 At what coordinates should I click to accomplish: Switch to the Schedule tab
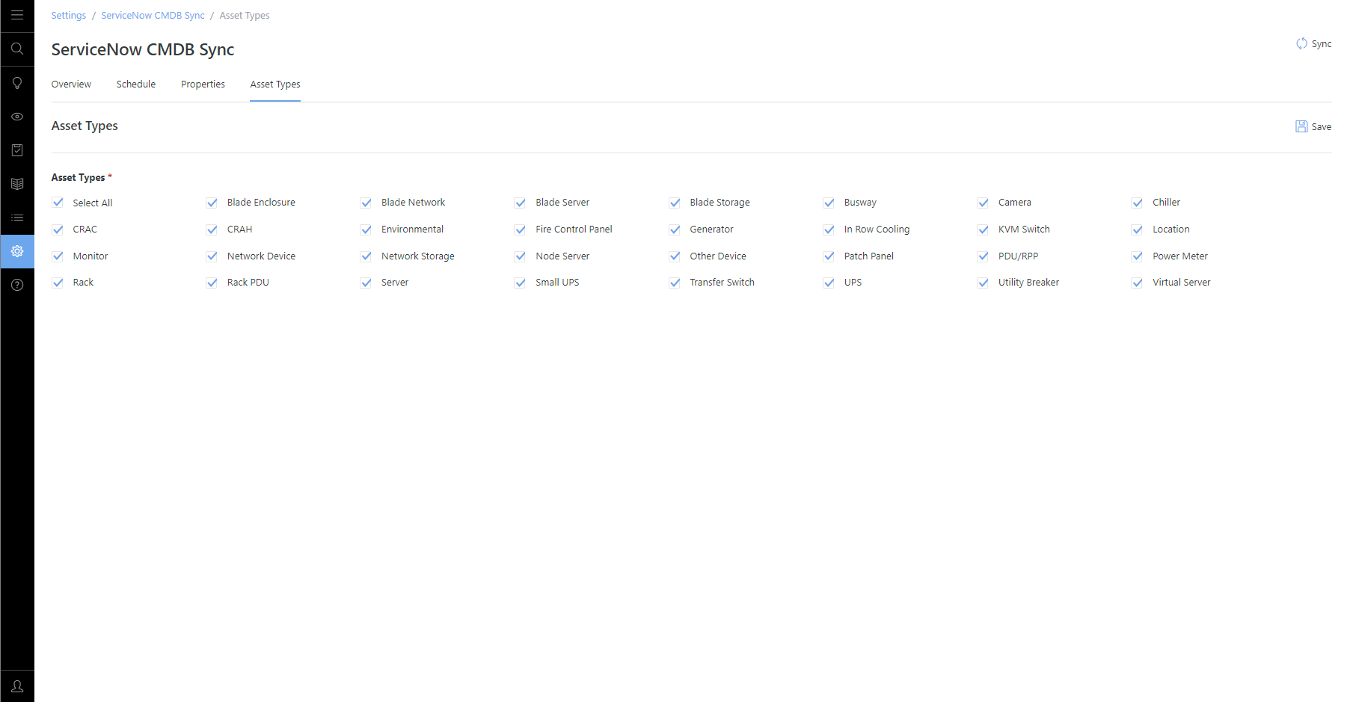[x=136, y=84]
